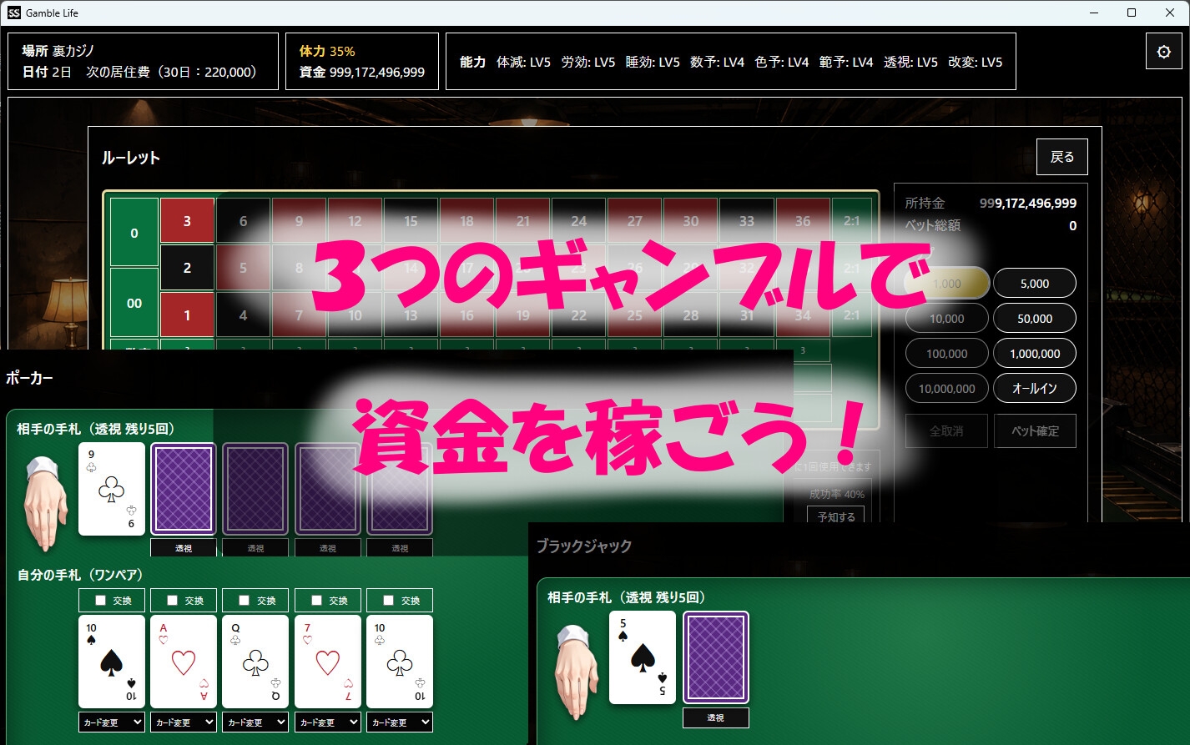Place bet on roulette number 15
The height and width of the screenshot is (745, 1190).
pos(411,221)
